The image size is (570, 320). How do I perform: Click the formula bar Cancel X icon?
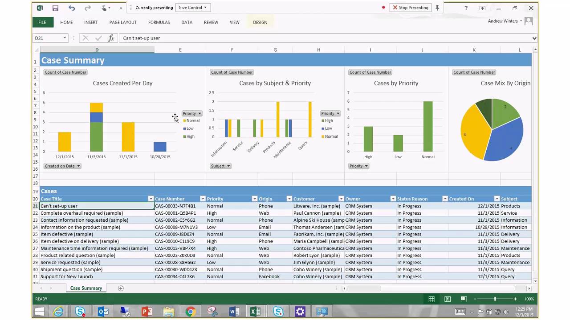tap(85, 38)
